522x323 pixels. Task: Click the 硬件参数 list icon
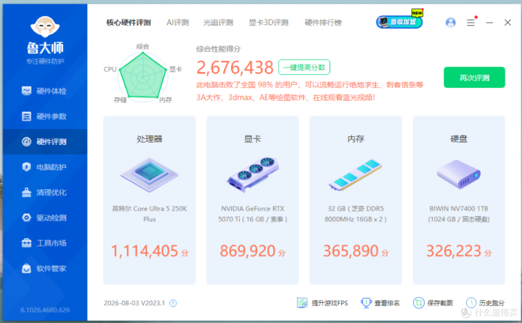26,116
